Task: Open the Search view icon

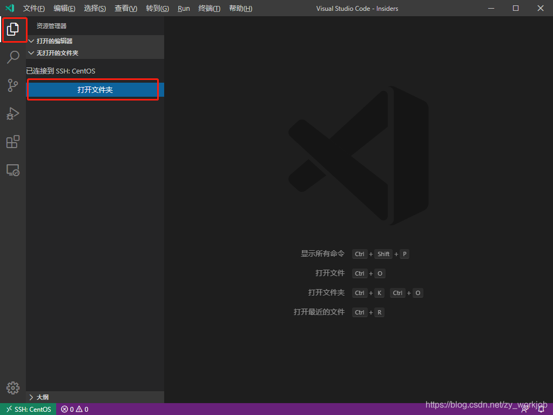Action: point(13,57)
